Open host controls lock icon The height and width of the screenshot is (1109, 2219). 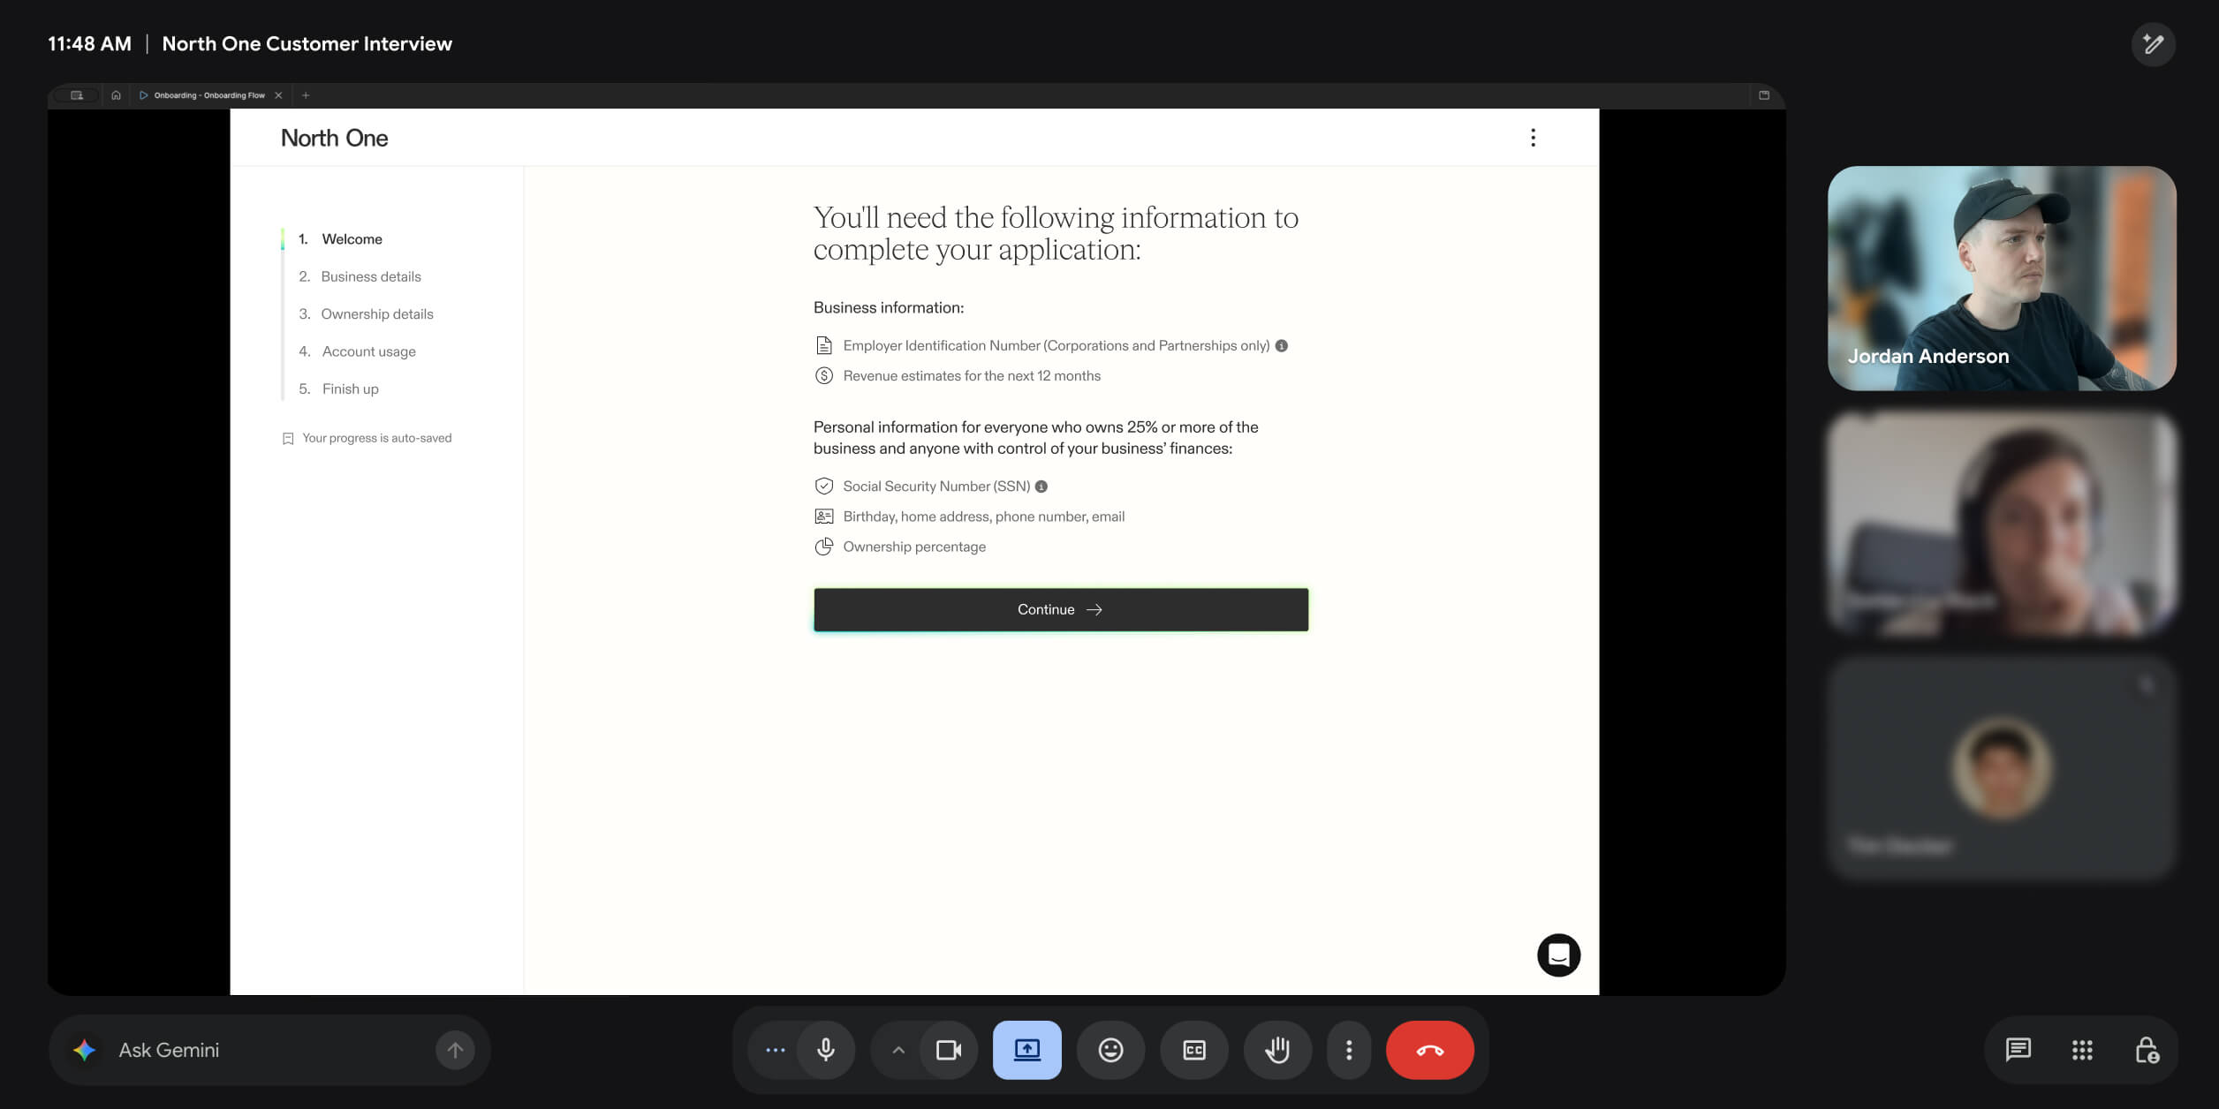tap(2147, 1050)
